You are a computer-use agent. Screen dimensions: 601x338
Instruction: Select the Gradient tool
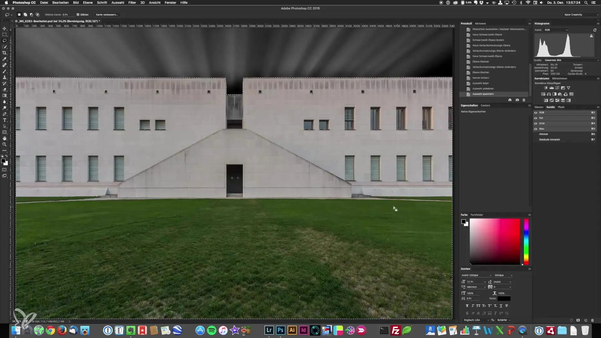4,96
